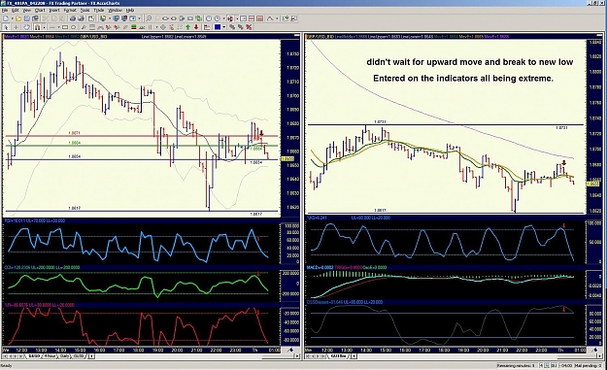607x370 pixels.
Task: Open the Tools menu
Action: pos(84,10)
